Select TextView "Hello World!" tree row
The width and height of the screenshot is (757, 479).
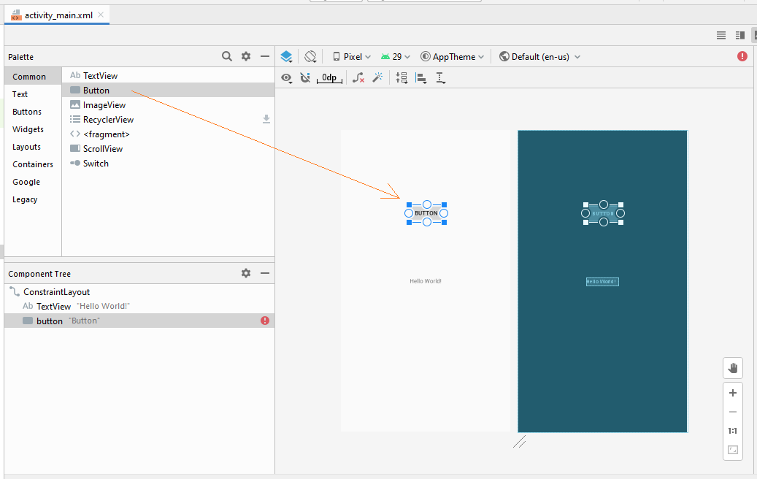[139, 306]
